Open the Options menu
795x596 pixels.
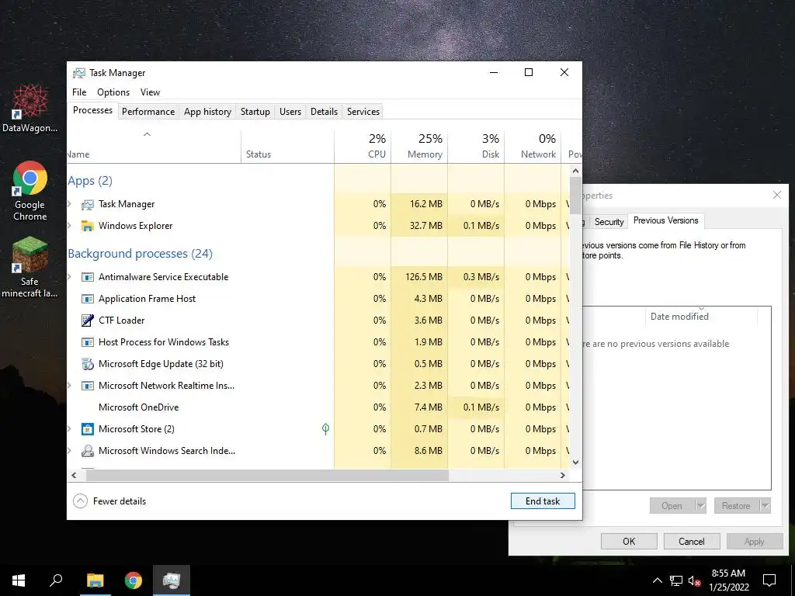(113, 92)
